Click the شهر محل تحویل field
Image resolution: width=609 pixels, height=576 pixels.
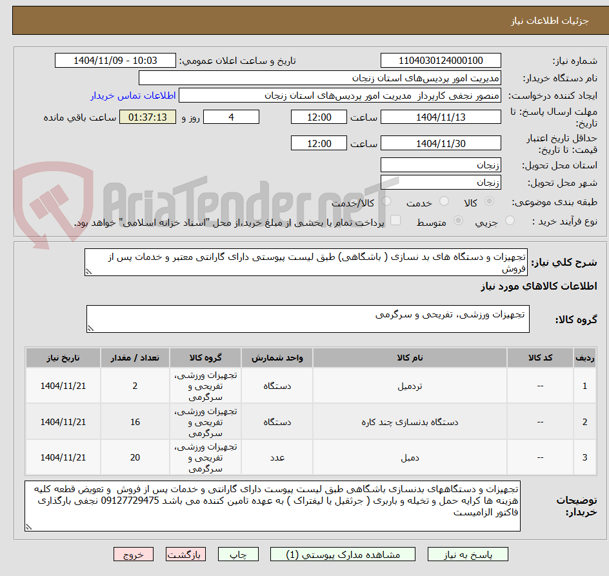click(x=441, y=182)
